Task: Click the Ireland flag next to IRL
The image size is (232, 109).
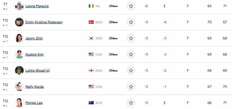Action: point(91,6)
